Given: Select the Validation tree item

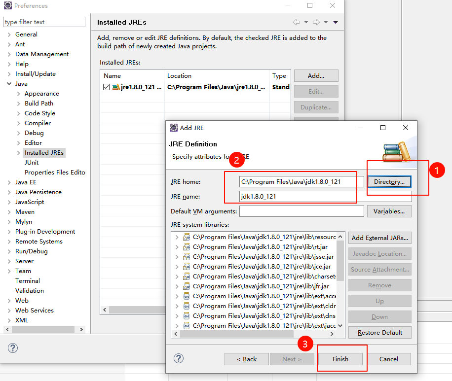Looking at the screenshot, I should 30,291.
